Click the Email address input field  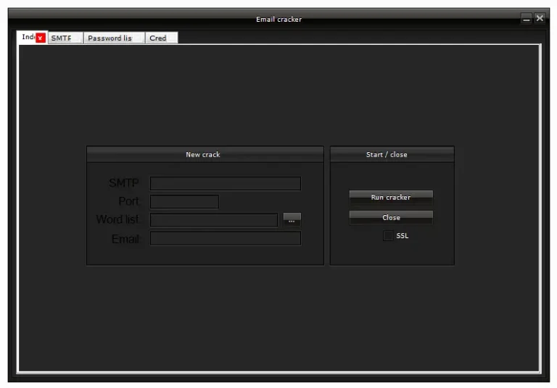[225, 238]
